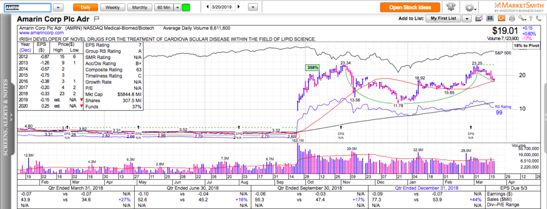Click the AMRN symbol input field
The width and height of the screenshot is (547, 209).
point(27,7)
